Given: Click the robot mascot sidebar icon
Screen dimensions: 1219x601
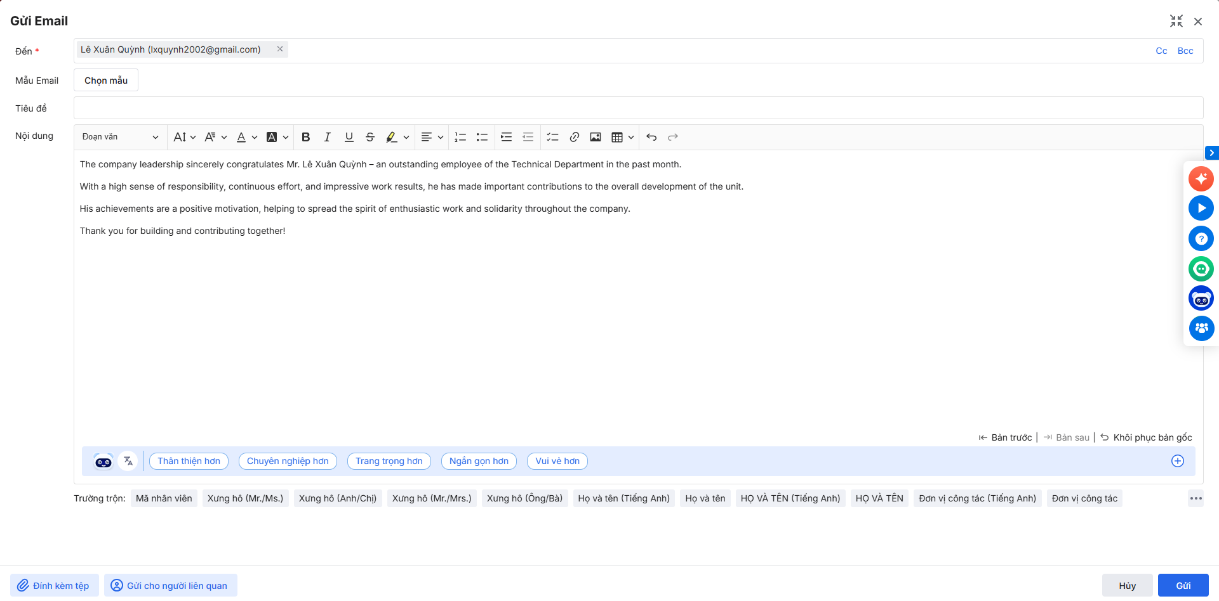Looking at the screenshot, I should (x=1201, y=299).
